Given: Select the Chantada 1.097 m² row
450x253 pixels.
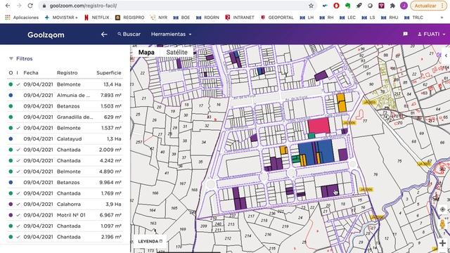Looking at the screenshot, I should coord(65,226).
